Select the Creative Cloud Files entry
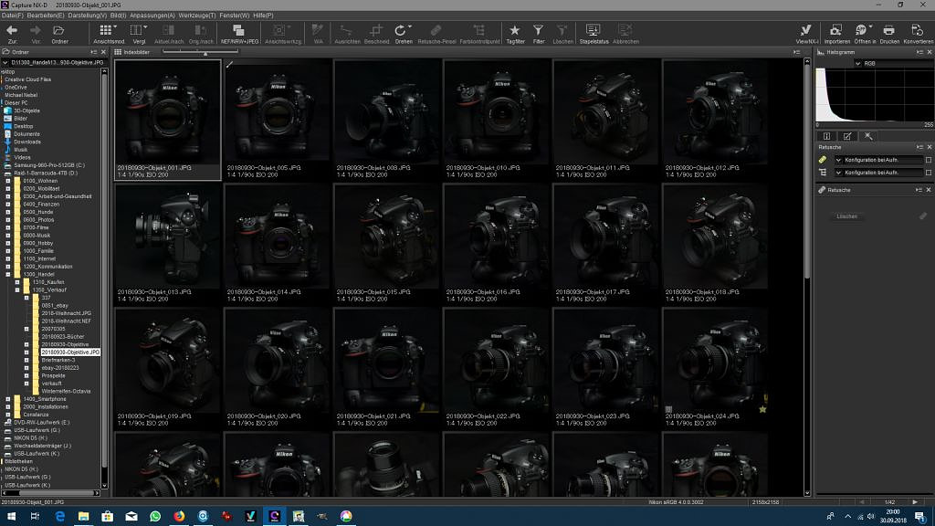This screenshot has height=526, width=935. (x=28, y=79)
